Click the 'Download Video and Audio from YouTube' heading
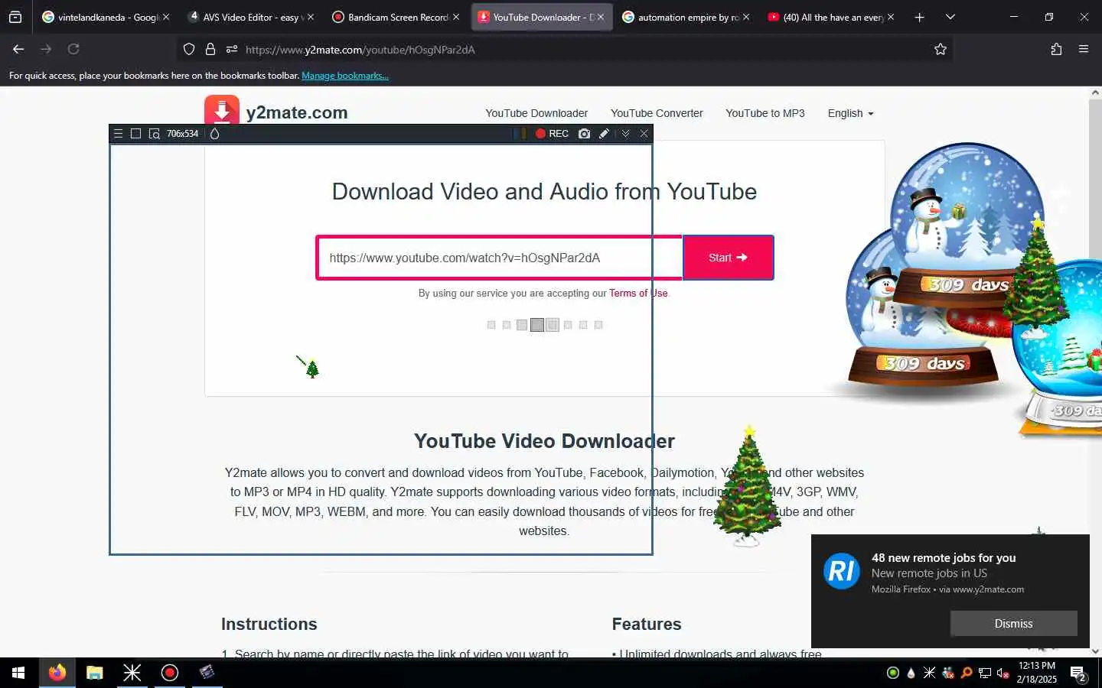The width and height of the screenshot is (1102, 688). click(x=544, y=191)
